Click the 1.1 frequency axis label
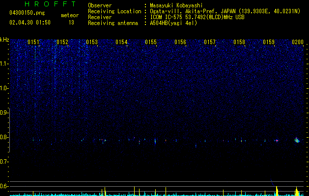 pyautogui.click(x=4, y=64)
